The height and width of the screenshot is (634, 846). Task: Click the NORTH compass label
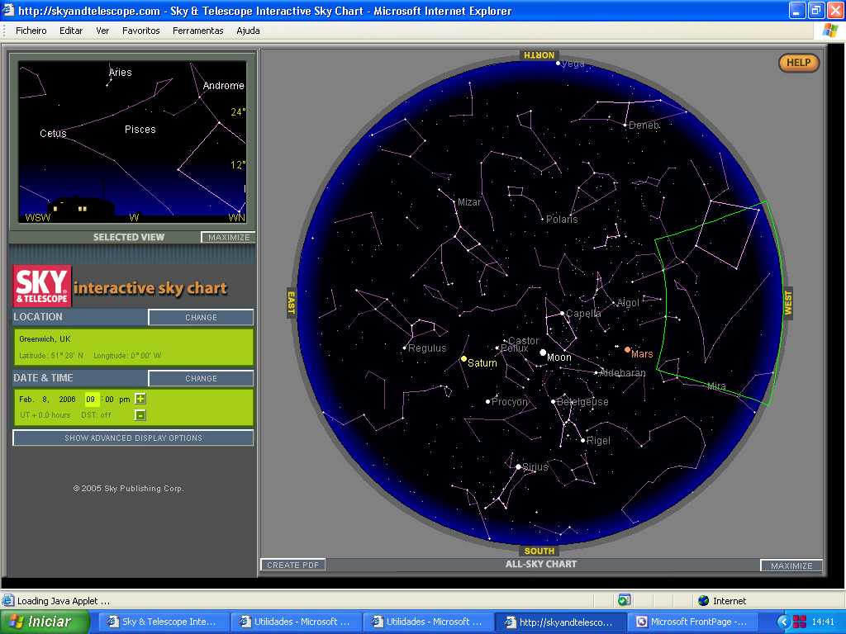(x=539, y=55)
